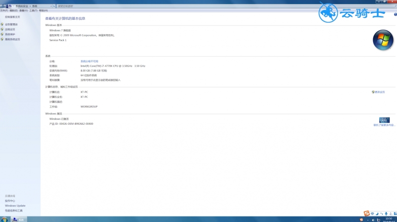397x222 pixels.
Task: Click the shield icon beside 更改设置
Action: [373, 92]
